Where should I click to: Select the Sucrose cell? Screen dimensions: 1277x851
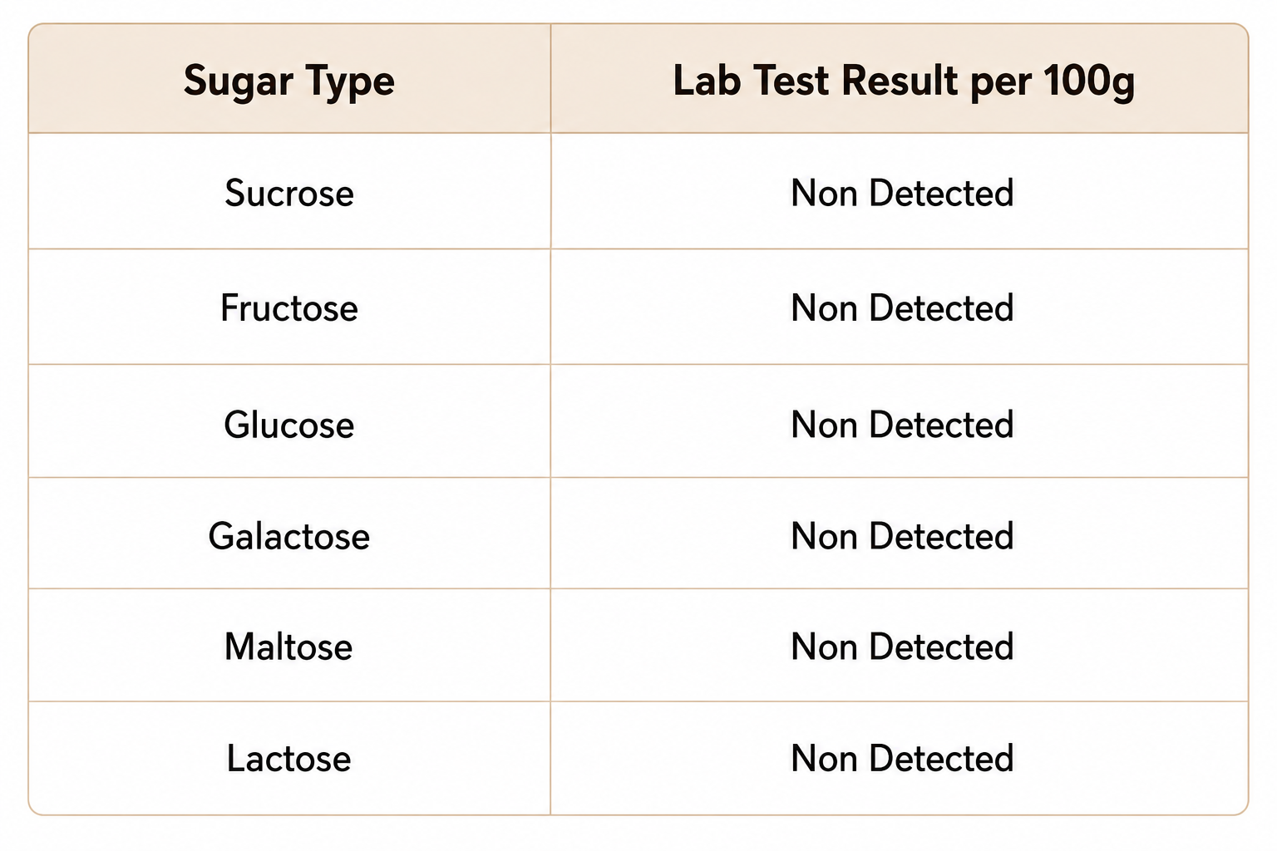point(289,193)
